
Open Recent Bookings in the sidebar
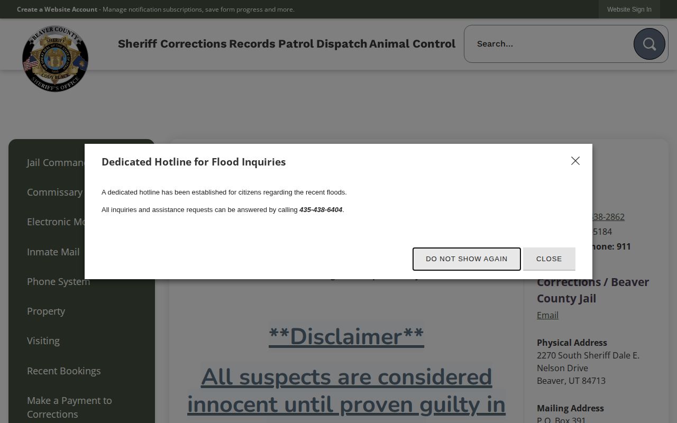click(x=64, y=371)
